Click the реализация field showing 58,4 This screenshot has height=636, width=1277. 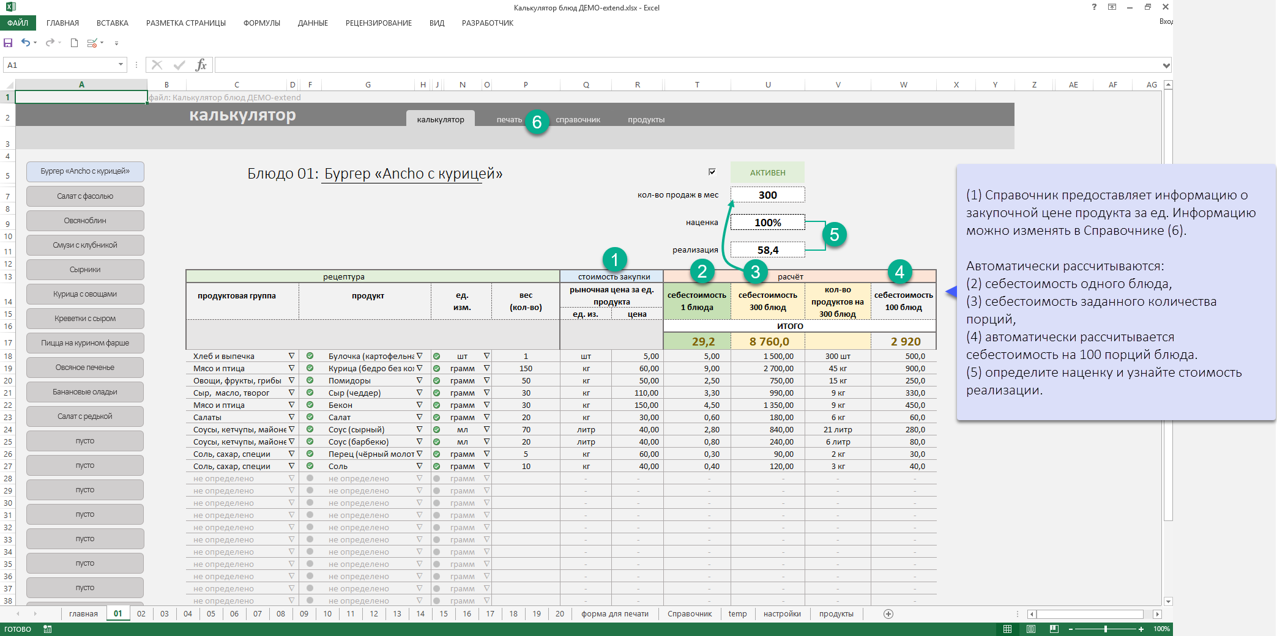coord(768,250)
